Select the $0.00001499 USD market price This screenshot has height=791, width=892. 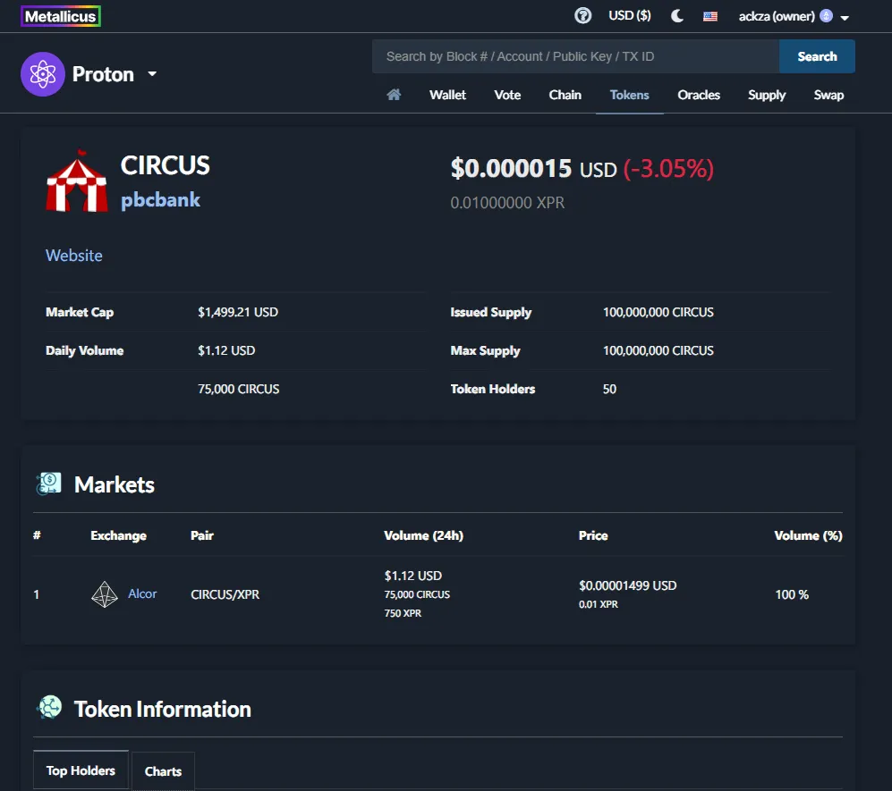pos(627,585)
